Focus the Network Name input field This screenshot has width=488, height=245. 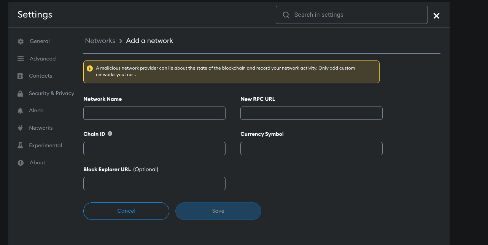pos(154,113)
